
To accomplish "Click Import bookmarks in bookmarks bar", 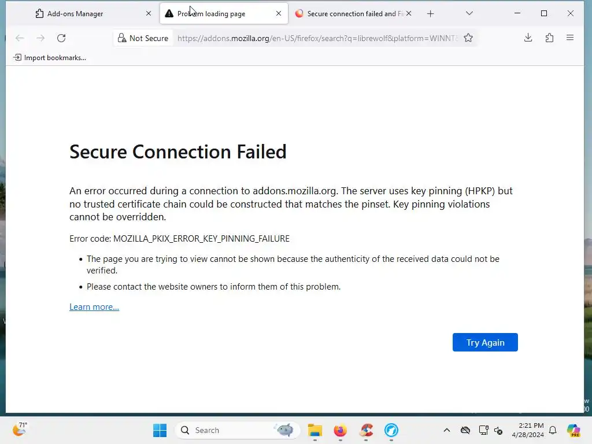I will pyautogui.click(x=50, y=58).
